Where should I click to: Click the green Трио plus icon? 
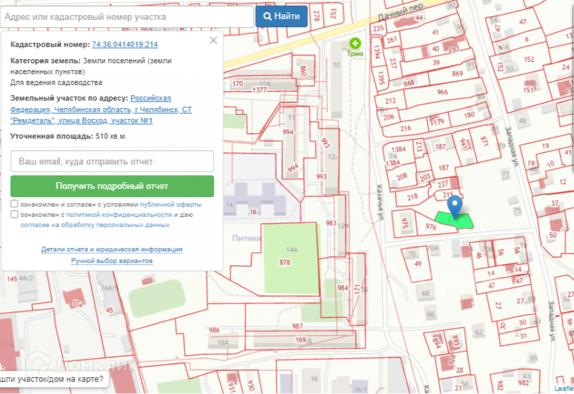[355, 43]
